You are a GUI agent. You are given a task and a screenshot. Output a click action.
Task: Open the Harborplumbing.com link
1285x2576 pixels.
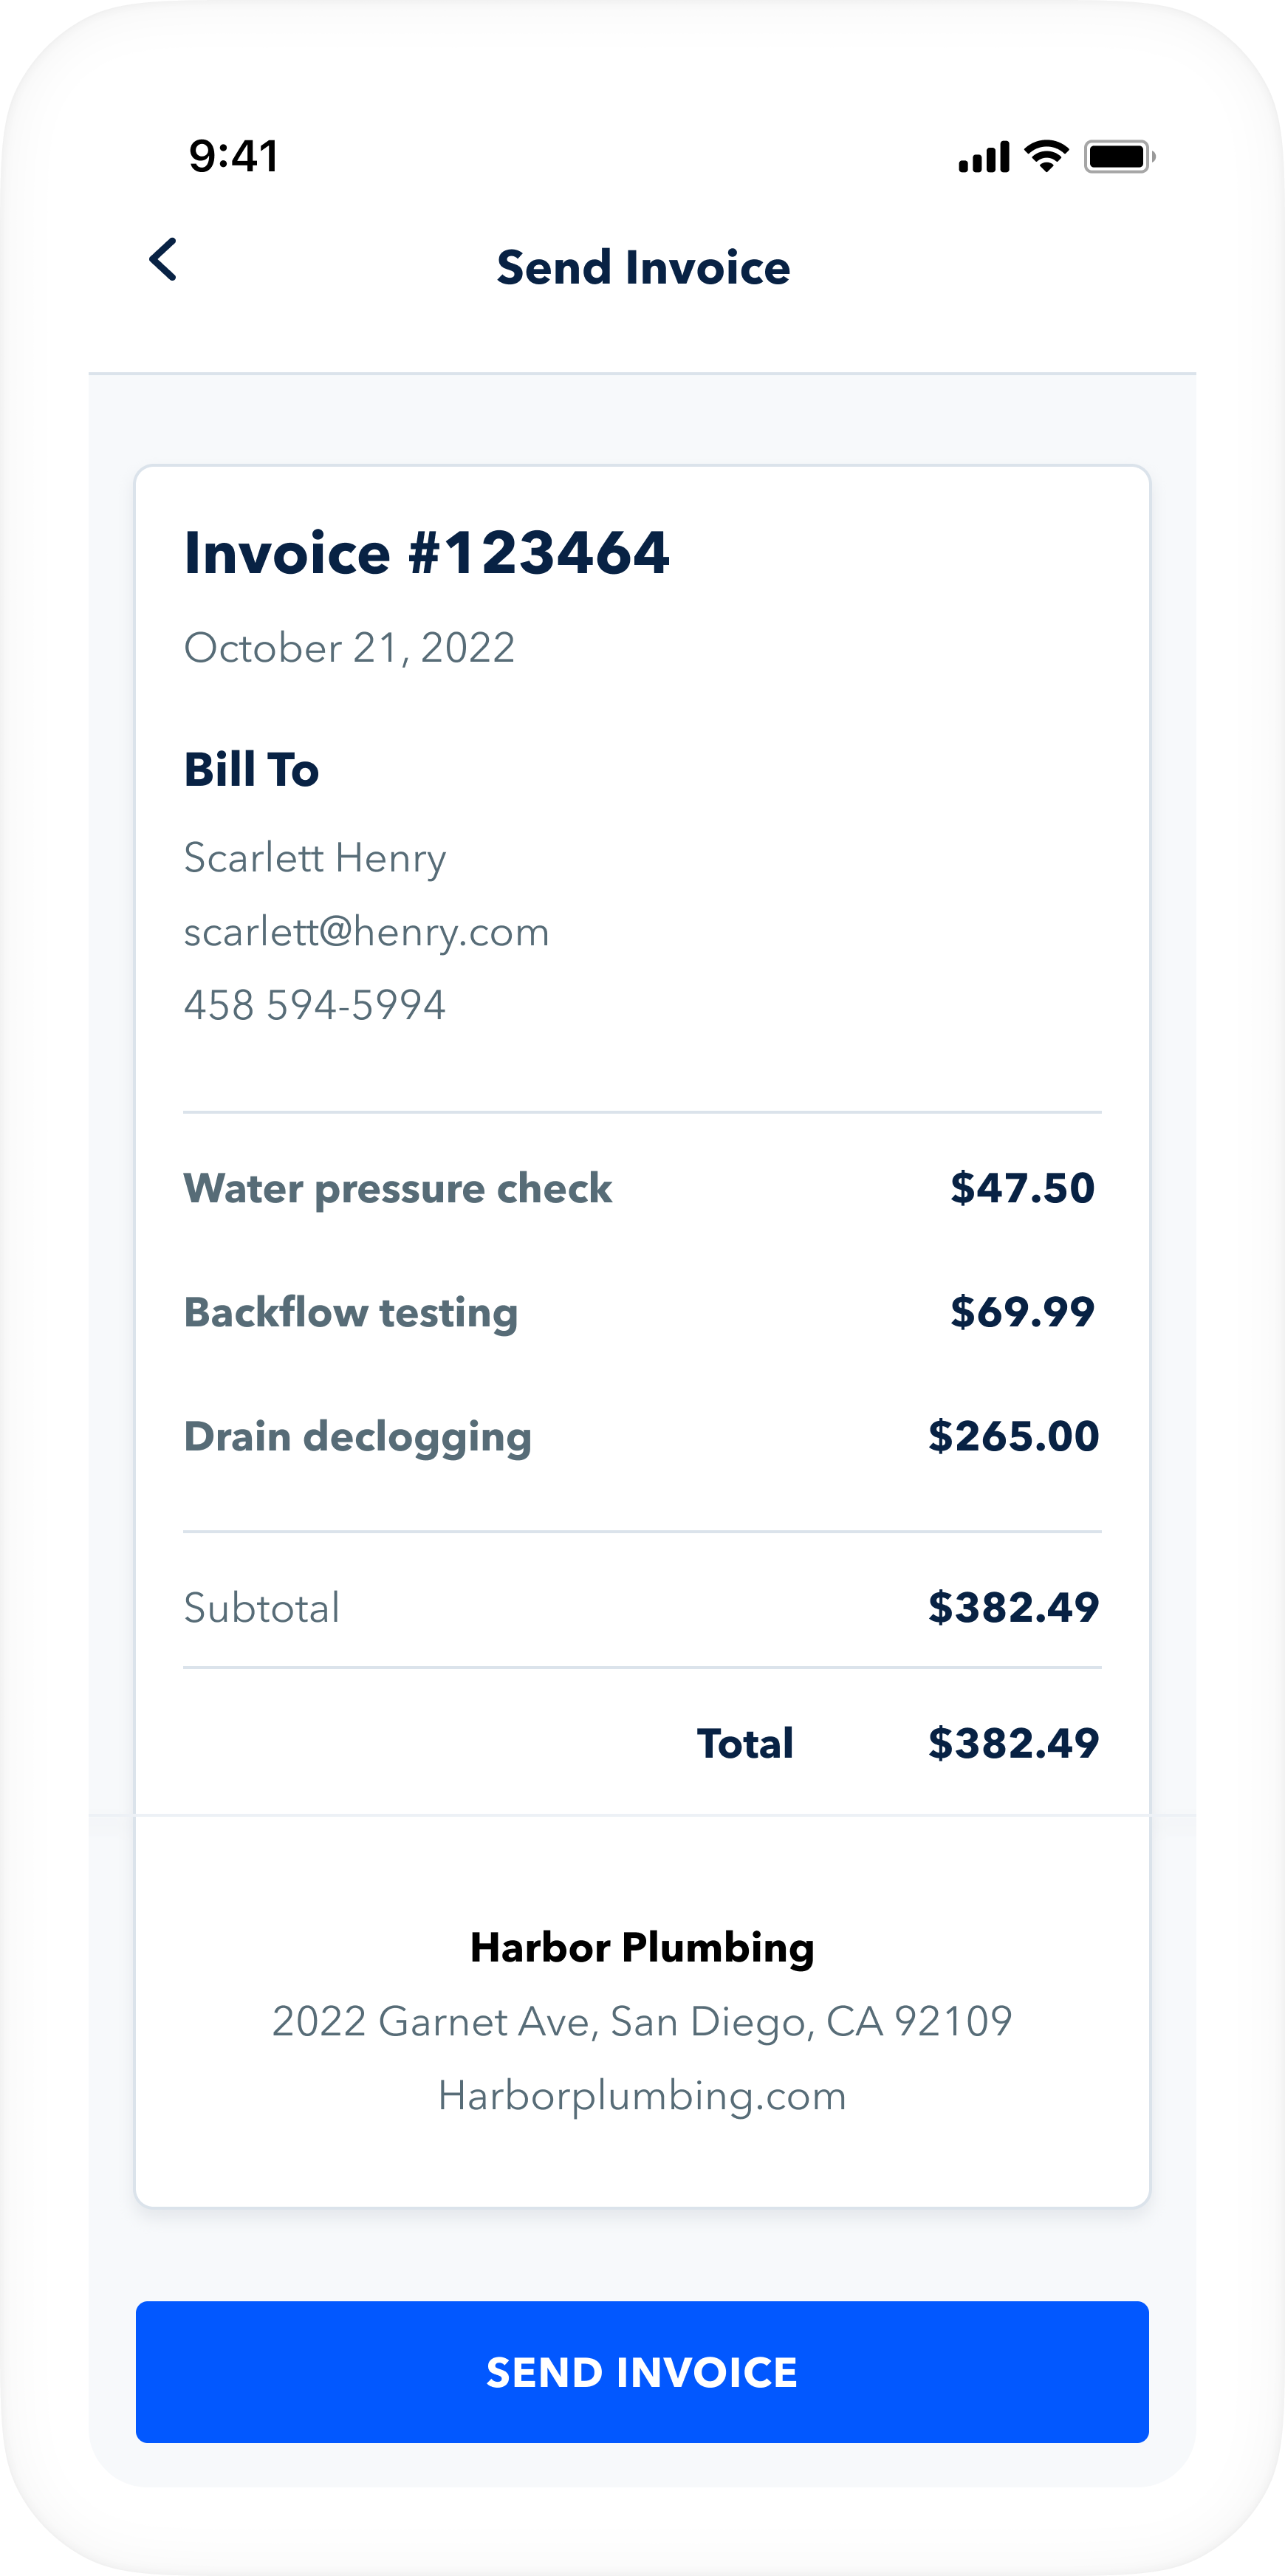tap(642, 2096)
